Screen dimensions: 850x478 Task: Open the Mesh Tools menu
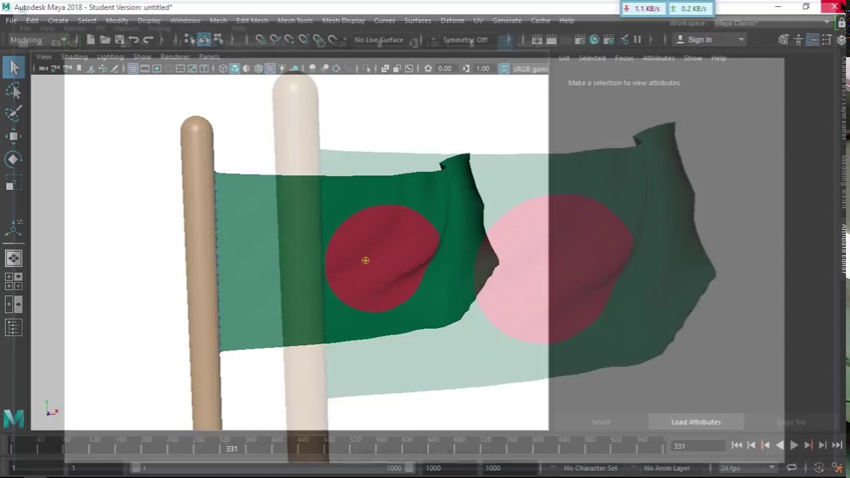295,21
